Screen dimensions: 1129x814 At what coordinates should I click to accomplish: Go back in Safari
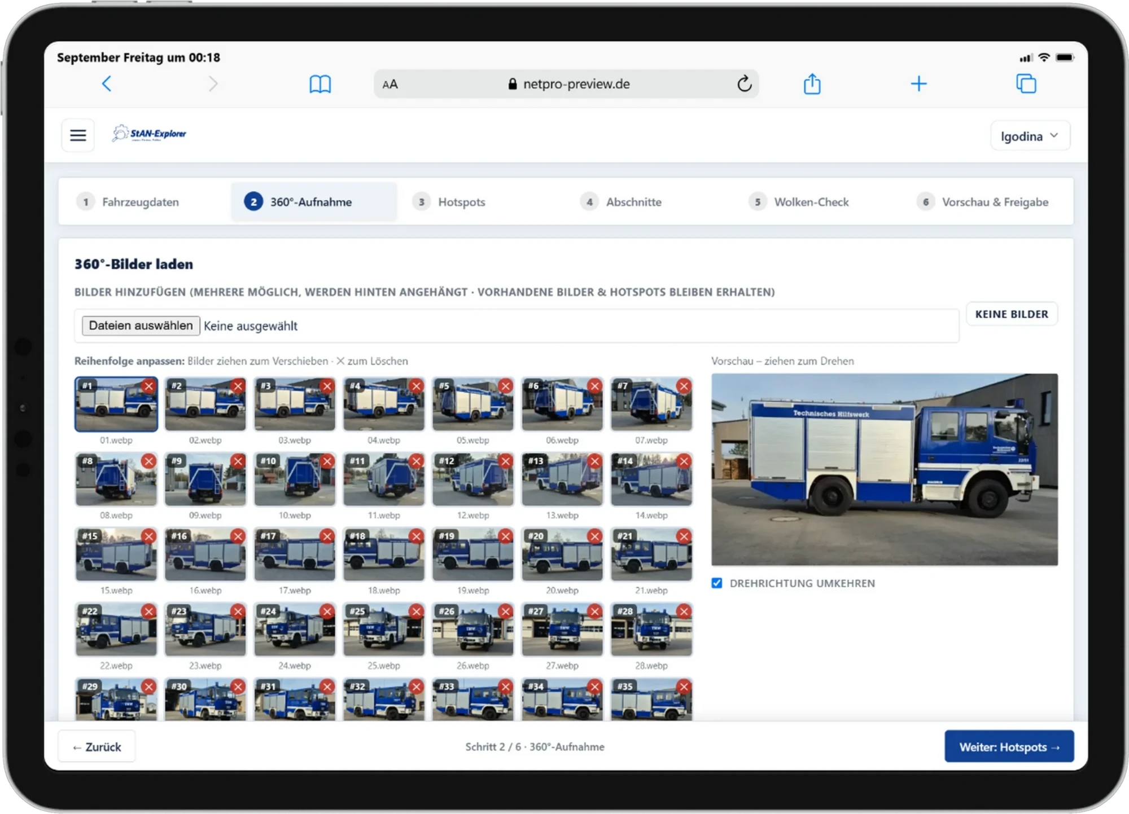click(106, 84)
